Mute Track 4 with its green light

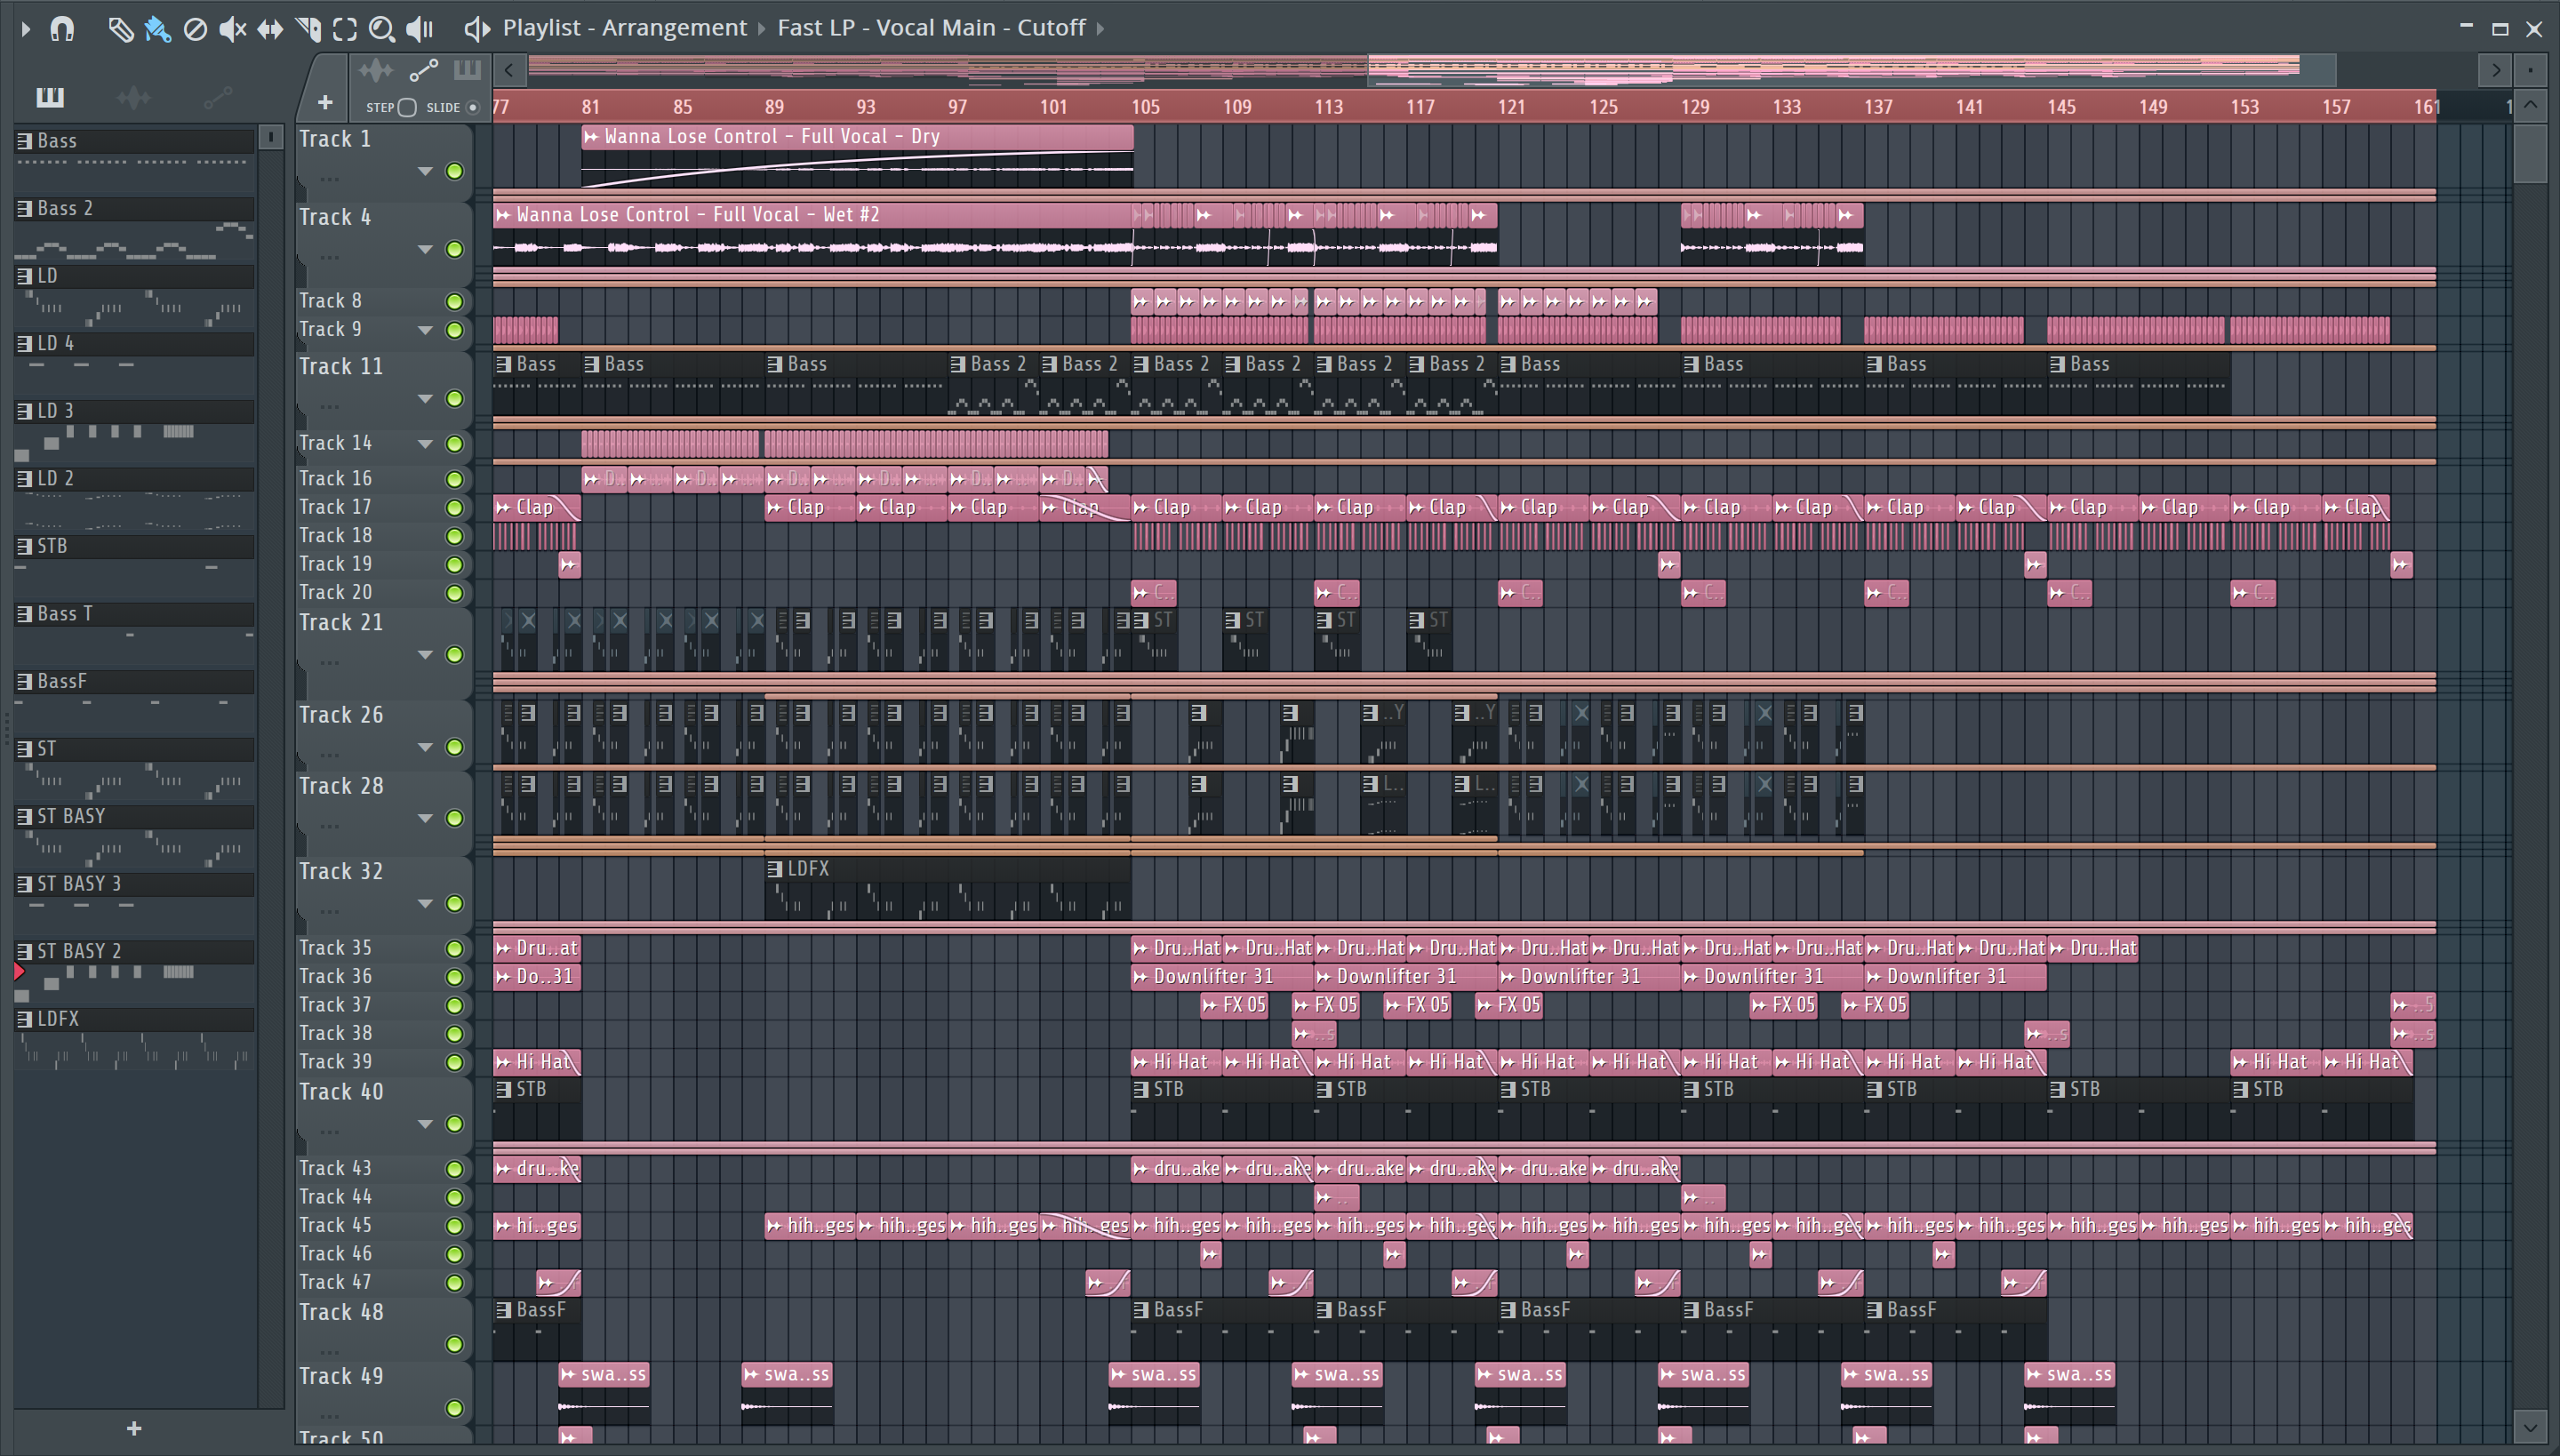point(455,249)
